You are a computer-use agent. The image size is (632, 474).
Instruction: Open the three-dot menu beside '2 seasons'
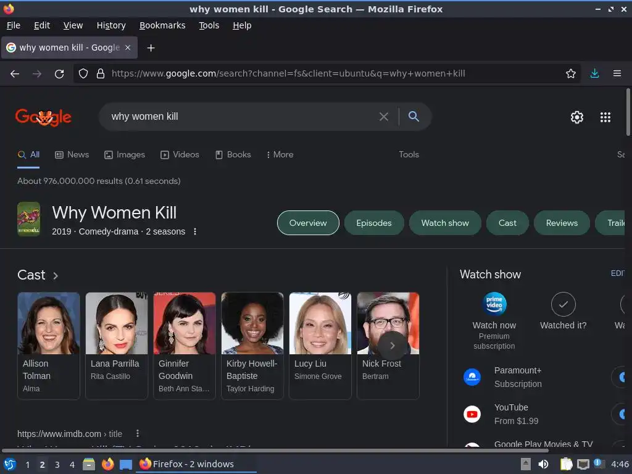point(194,231)
